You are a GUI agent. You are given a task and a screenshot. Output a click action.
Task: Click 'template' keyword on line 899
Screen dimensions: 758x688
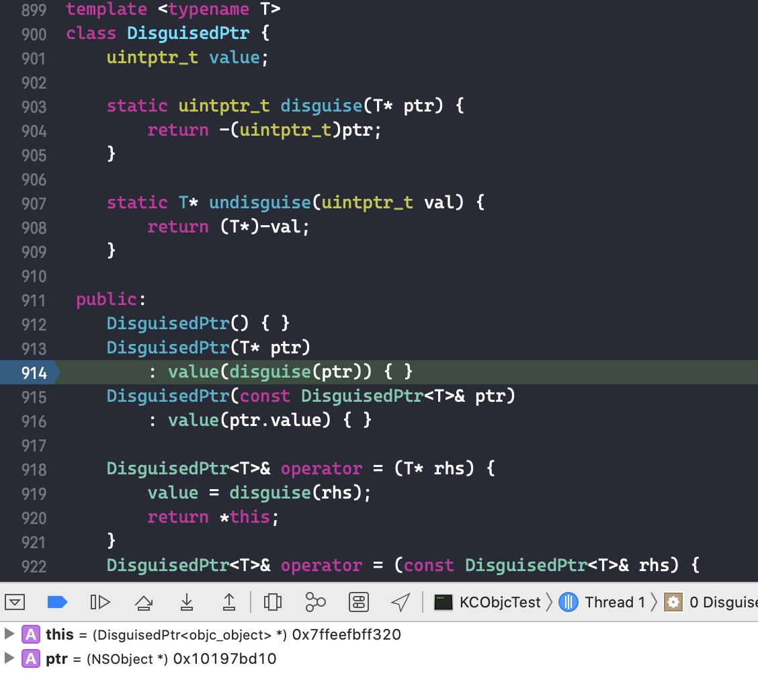(x=106, y=9)
